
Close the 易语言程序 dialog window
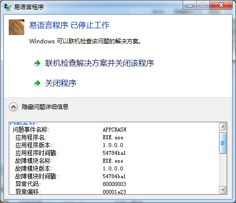[221, 5]
